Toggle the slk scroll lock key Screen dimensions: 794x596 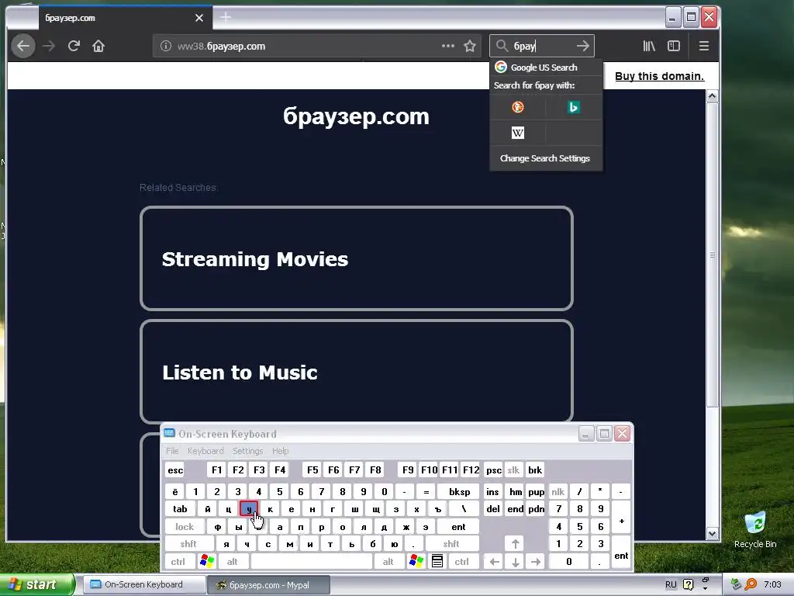click(x=513, y=470)
